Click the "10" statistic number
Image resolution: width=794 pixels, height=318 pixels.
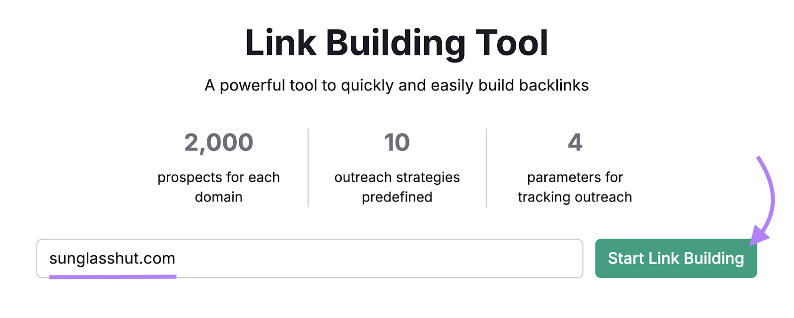click(x=397, y=142)
